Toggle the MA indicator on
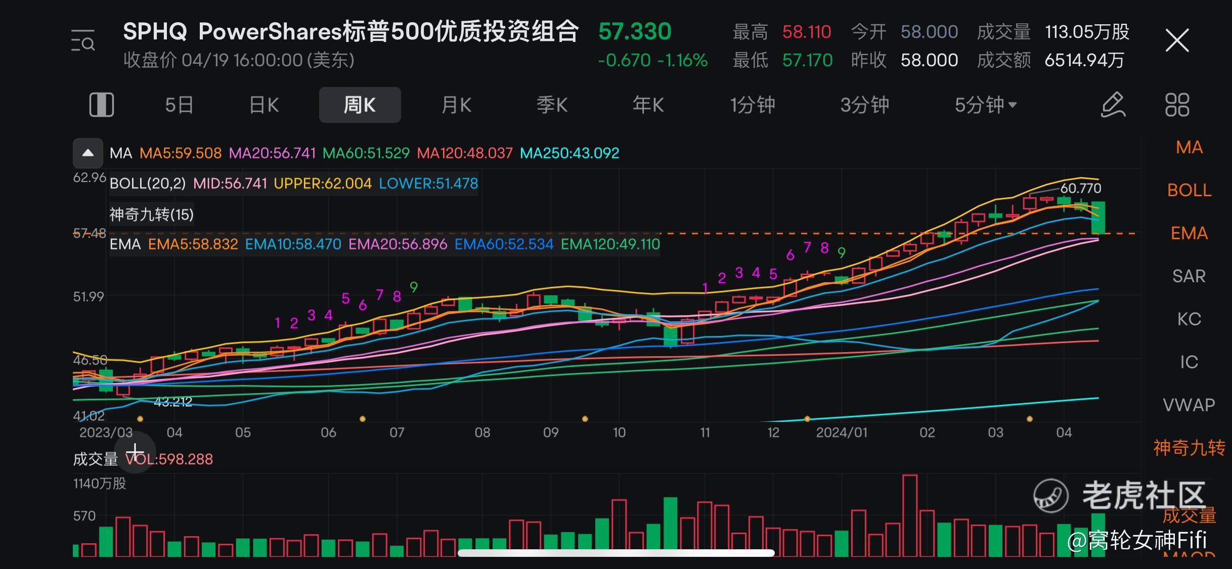This screenshot has width=1232, height=569. pyautogui.click(x=1189, y=147)
